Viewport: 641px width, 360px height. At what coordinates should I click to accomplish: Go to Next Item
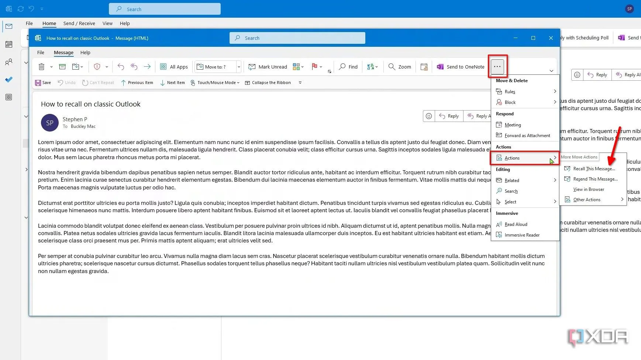pos(172,83)
